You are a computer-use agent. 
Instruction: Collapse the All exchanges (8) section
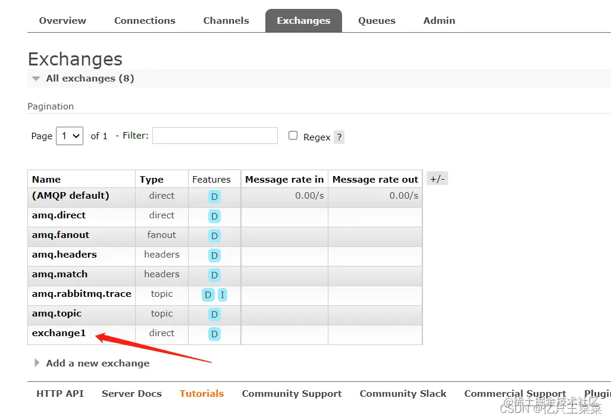[90, 79]
